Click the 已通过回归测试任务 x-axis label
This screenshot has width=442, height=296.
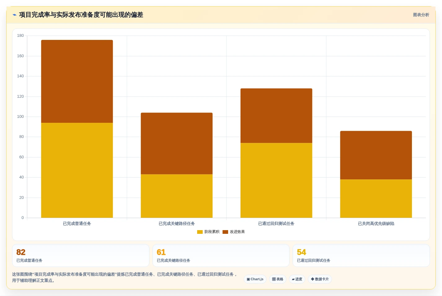(276, 224)
